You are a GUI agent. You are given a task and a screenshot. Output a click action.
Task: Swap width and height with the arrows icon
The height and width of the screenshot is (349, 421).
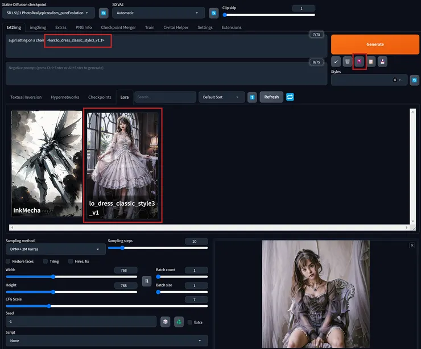pyautogui.click(x=146, y=281)
